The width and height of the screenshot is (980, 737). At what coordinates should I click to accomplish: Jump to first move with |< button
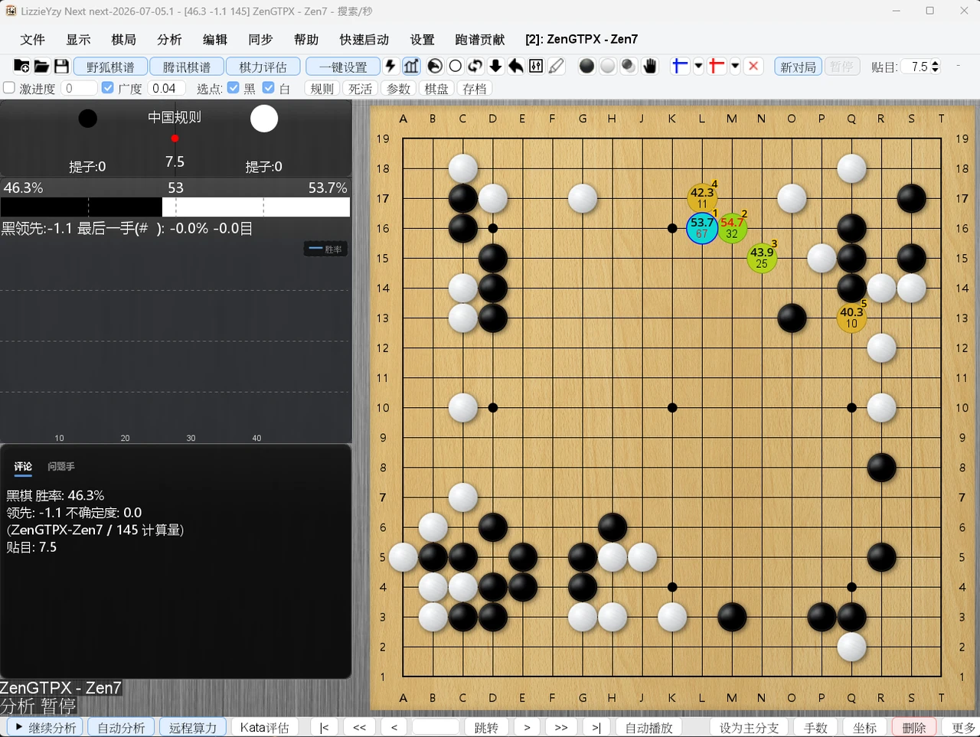(324, 727)
